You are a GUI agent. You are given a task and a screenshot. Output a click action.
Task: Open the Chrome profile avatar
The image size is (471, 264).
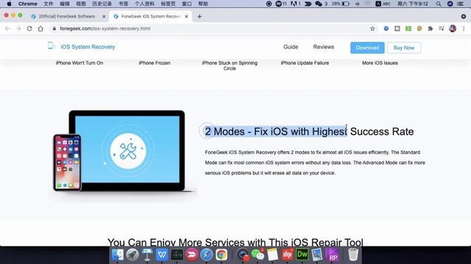tap(453, 29)
